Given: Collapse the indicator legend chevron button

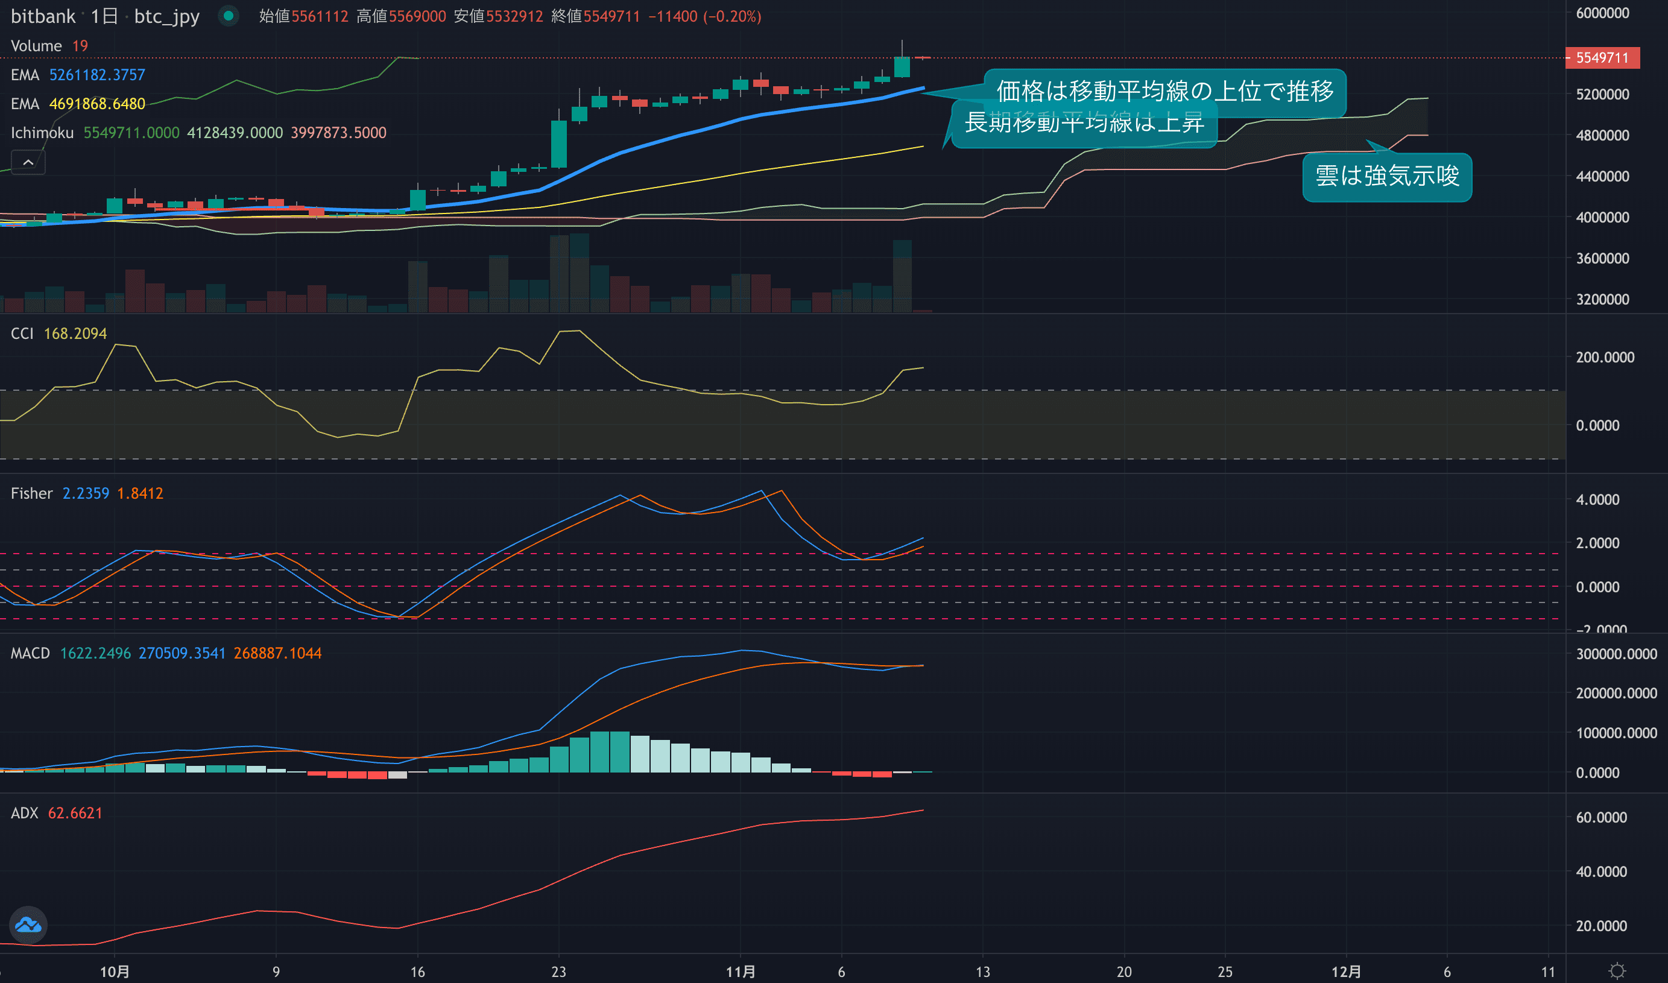Looking at the screenshot, I should pos(28,162).
